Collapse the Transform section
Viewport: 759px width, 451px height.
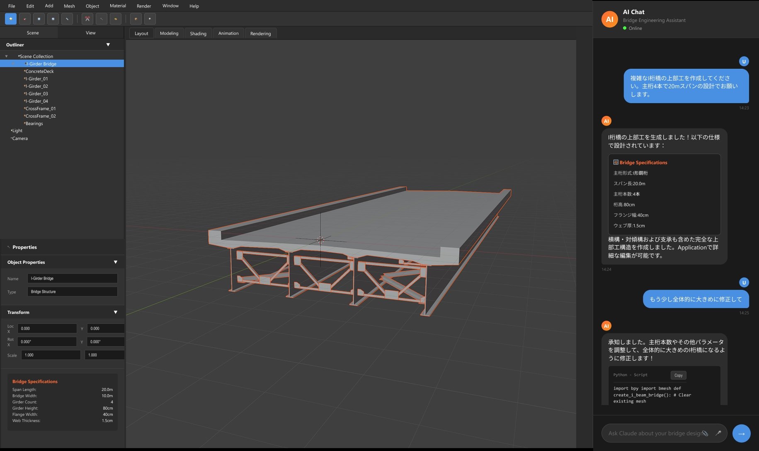[115, 312]
